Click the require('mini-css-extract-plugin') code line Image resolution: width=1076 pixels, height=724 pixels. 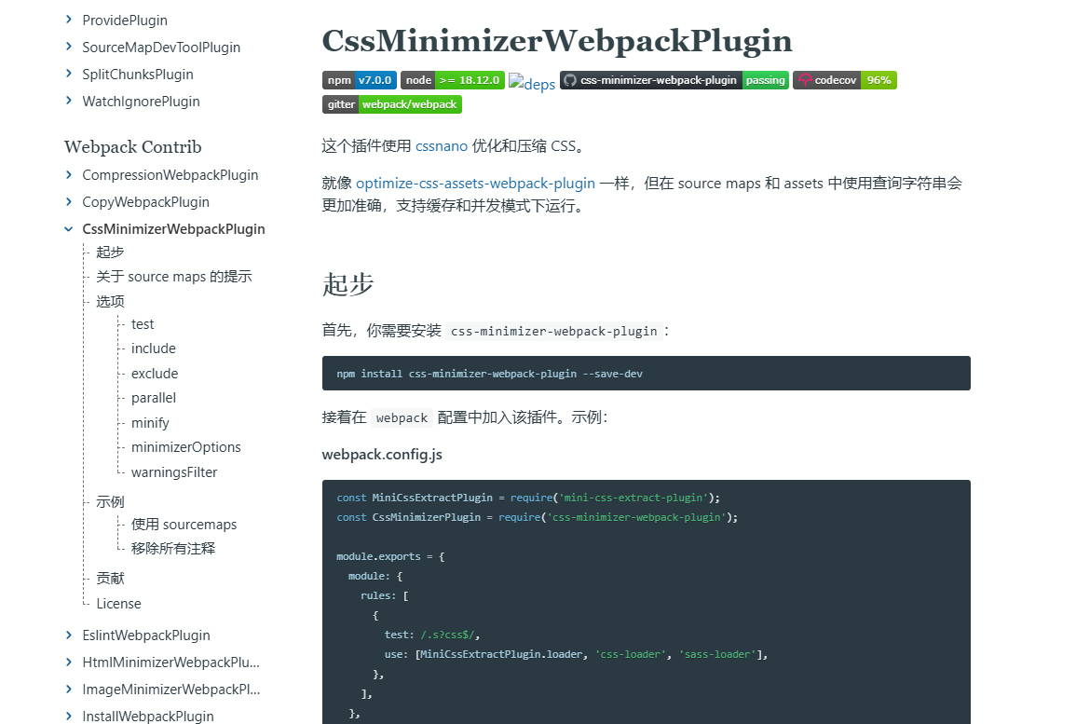click(528, 498)
